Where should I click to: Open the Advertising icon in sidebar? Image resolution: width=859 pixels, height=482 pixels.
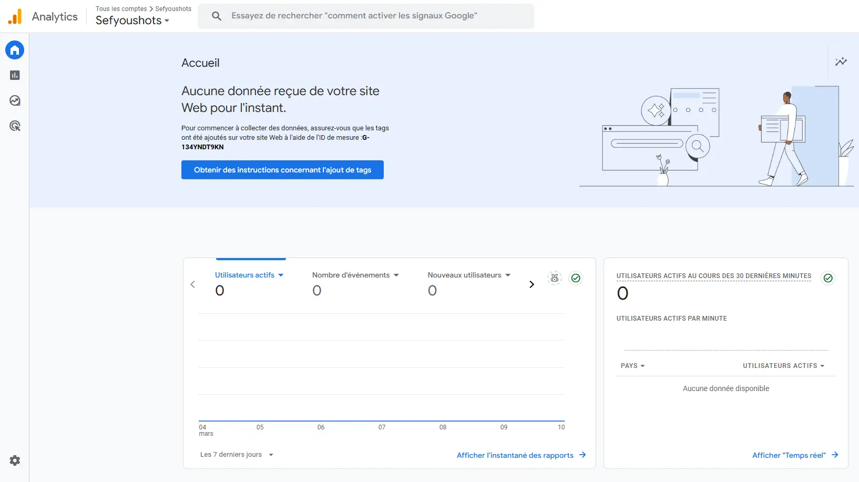[15, 126]
